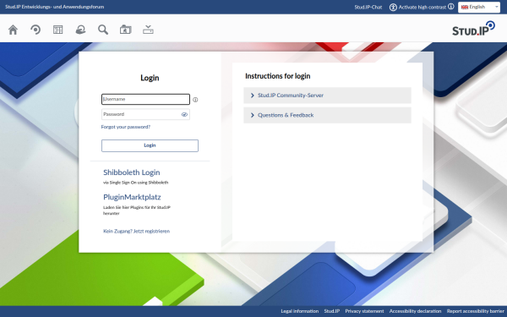
Task: Open Report accessibility barrier link
Action: (x=475, y=311)
